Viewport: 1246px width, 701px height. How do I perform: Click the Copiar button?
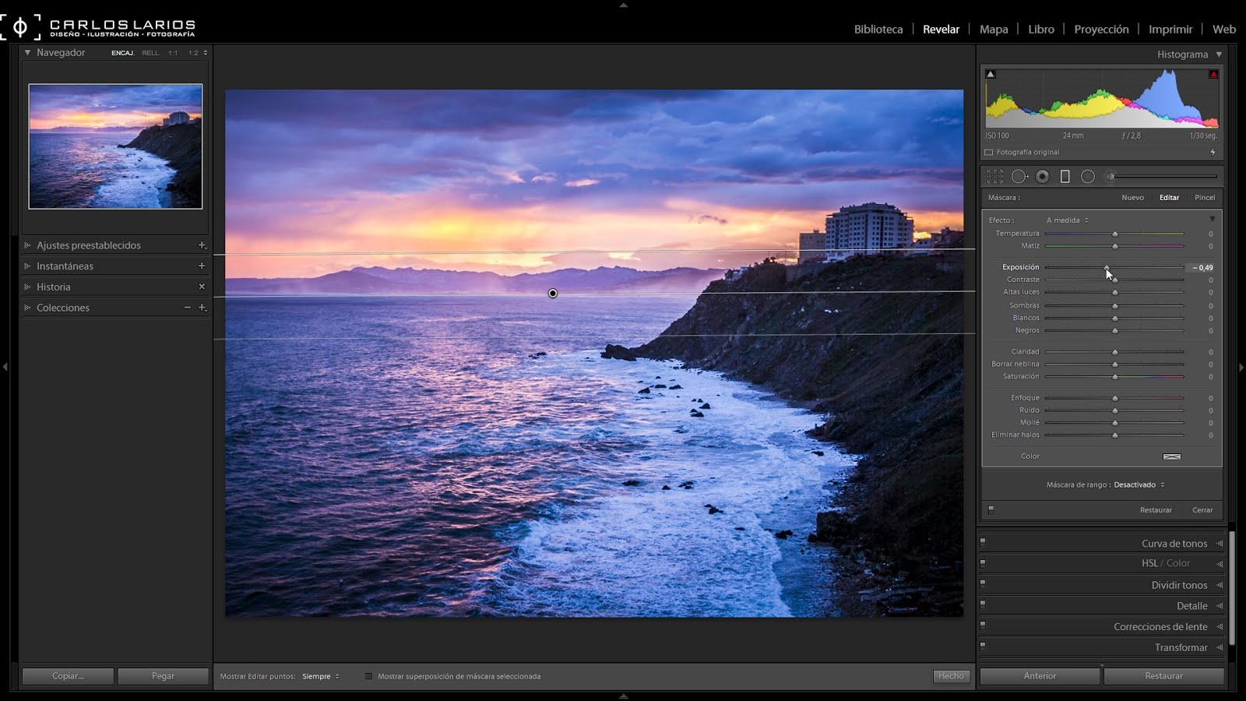(67, 676)
